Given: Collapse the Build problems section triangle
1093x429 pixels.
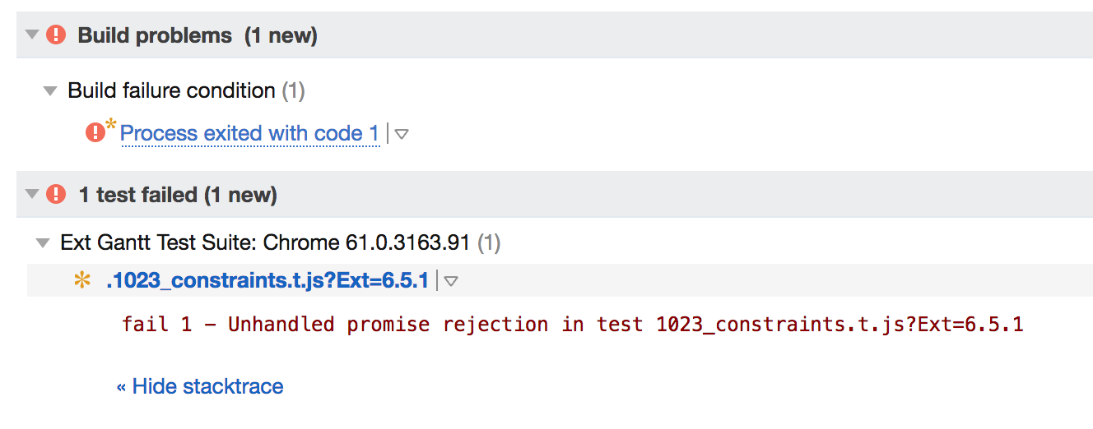Looking at the screenshot, I should pyautogui.click(x=32, y=35).
